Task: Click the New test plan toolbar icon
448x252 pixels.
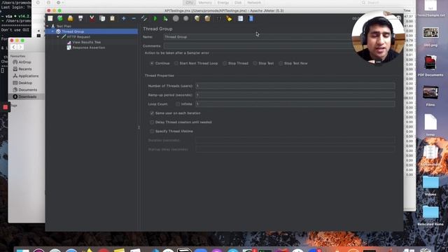Action: (50, 19)
